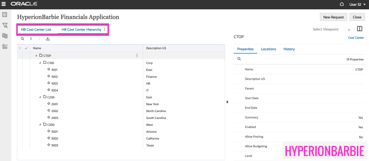
Task: Open the Locations tab
Action: pyautogui.click(x=268, y=49)
